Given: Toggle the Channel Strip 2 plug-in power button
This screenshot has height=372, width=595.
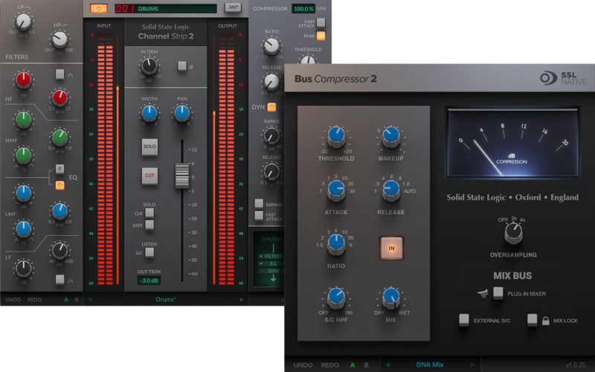Looking at the screenshot, I should pos(99,8).
